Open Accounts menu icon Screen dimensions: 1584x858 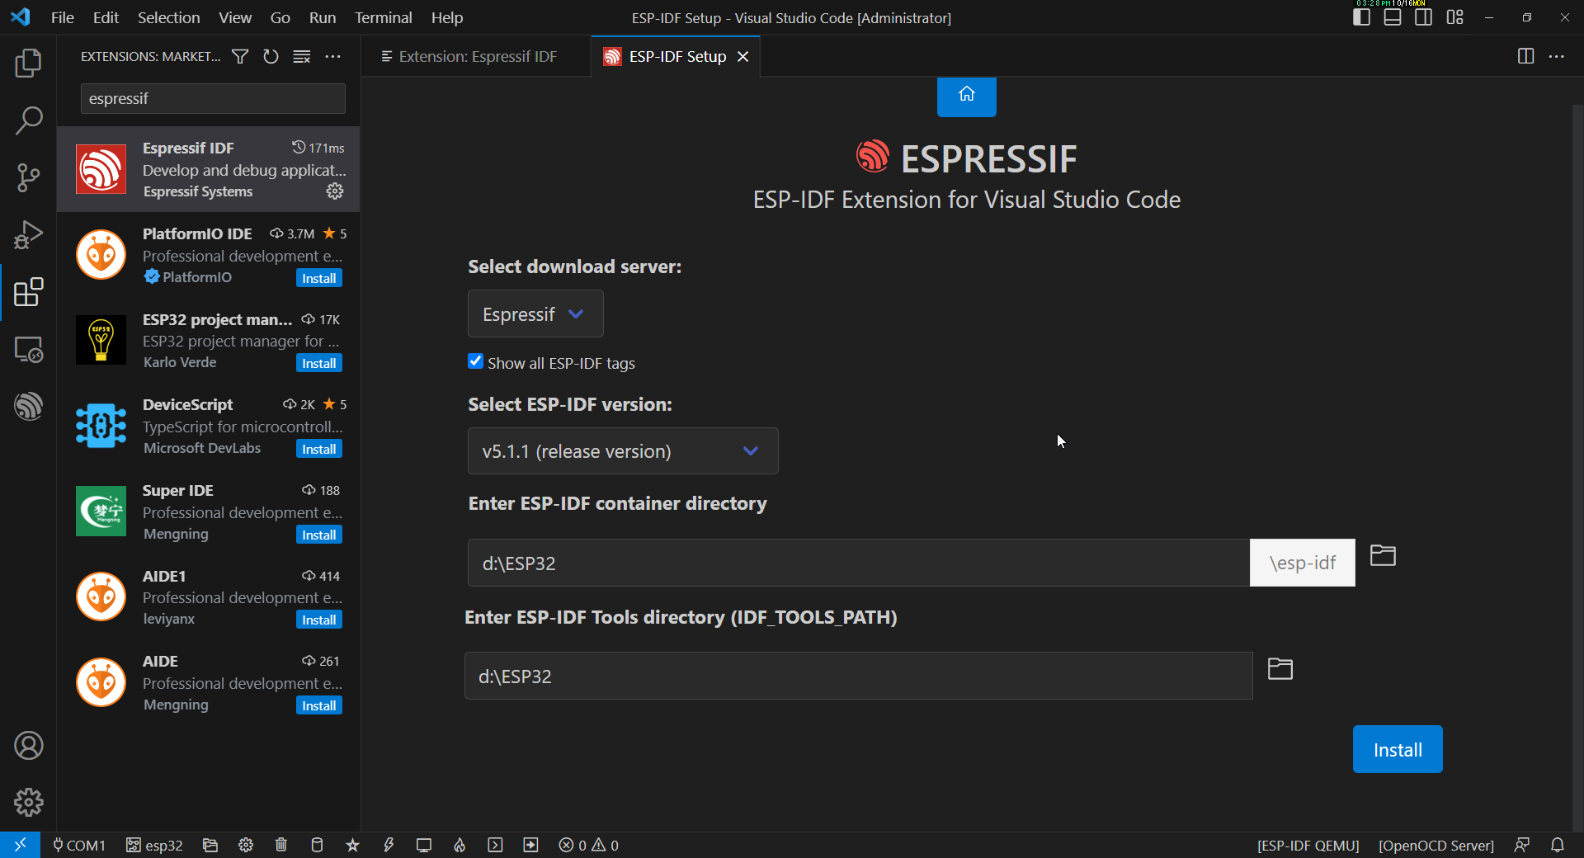point(28,746)
